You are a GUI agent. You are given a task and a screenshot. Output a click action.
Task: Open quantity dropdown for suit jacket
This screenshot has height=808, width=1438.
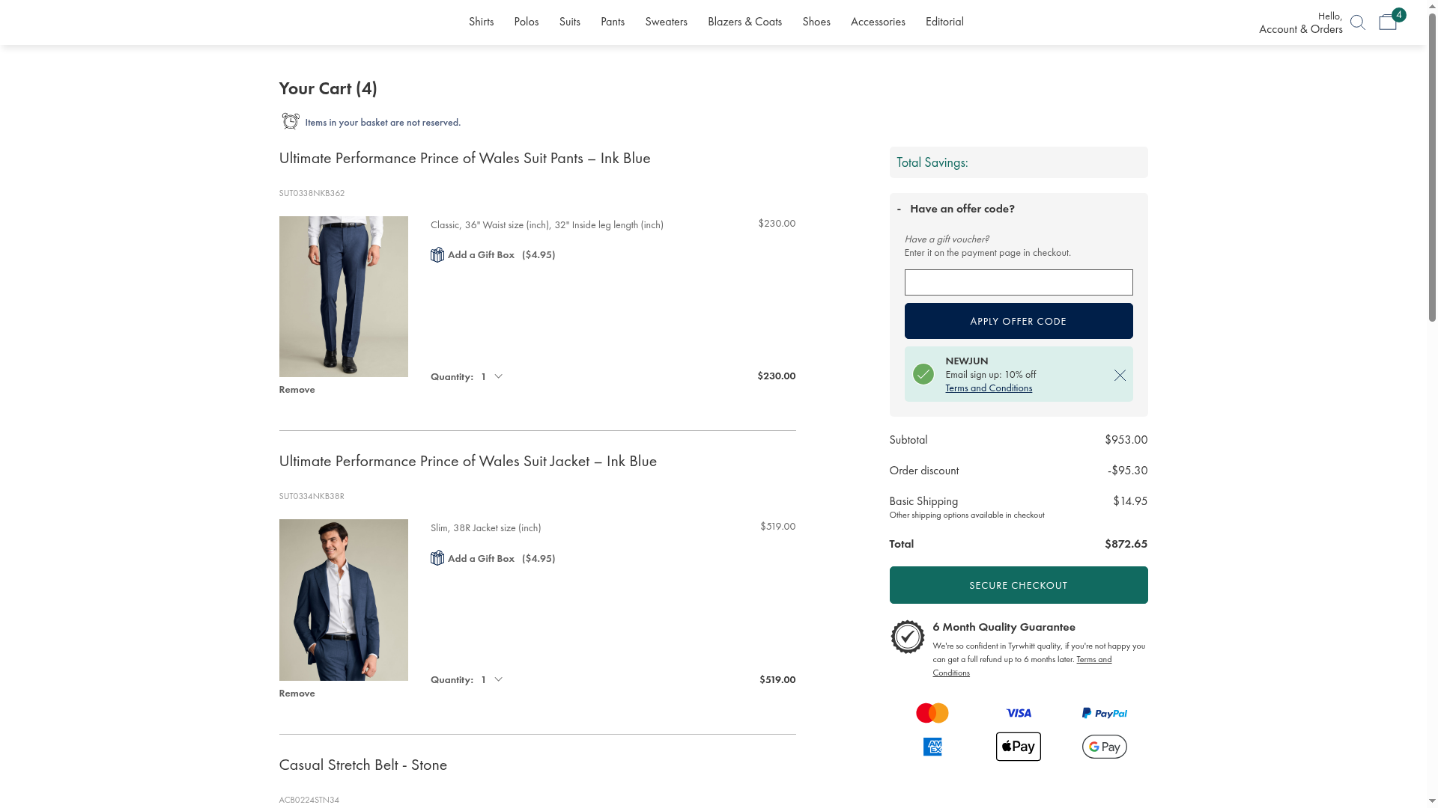(x=492, y=679)
